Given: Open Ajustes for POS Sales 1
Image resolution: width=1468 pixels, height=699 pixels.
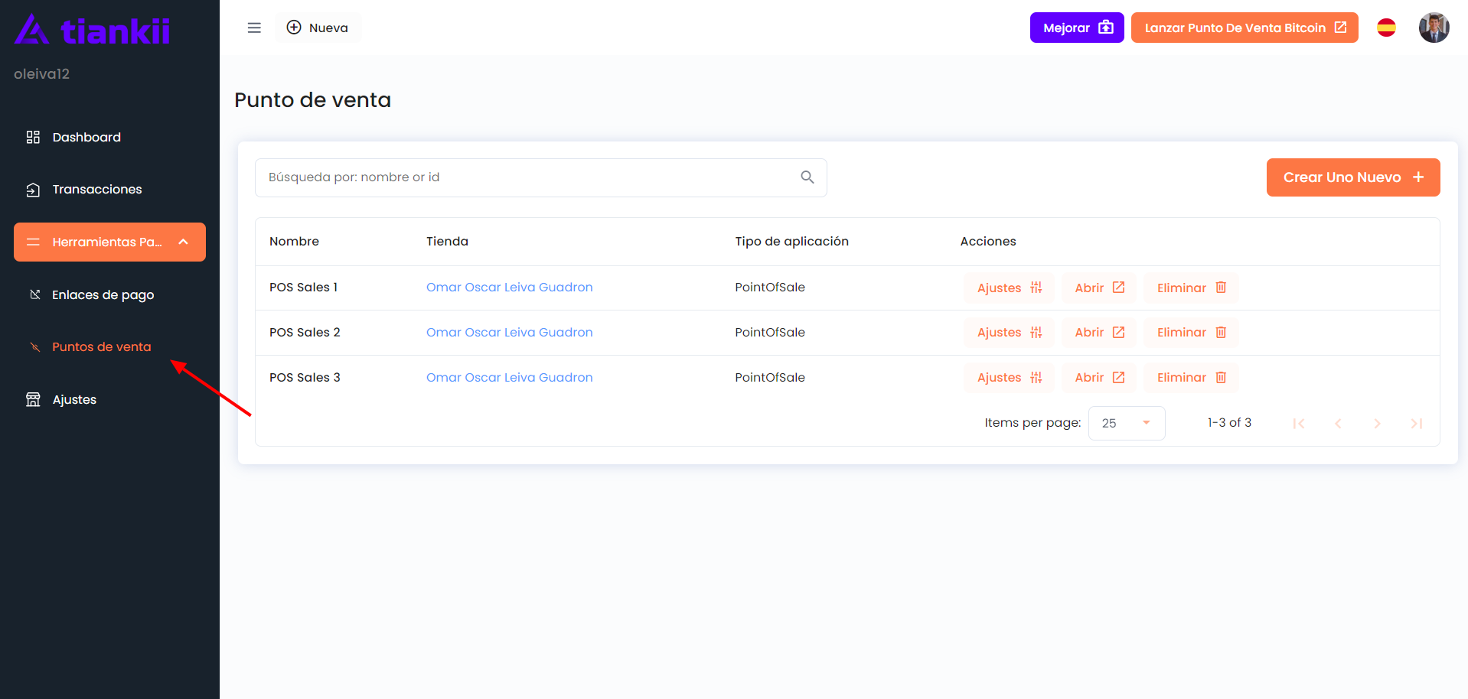Looking at the screenshot, I should click(1009, 288).
